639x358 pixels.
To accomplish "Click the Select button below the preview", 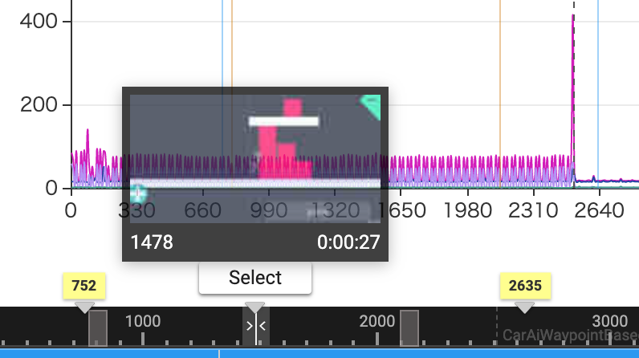I will point(255,278).
